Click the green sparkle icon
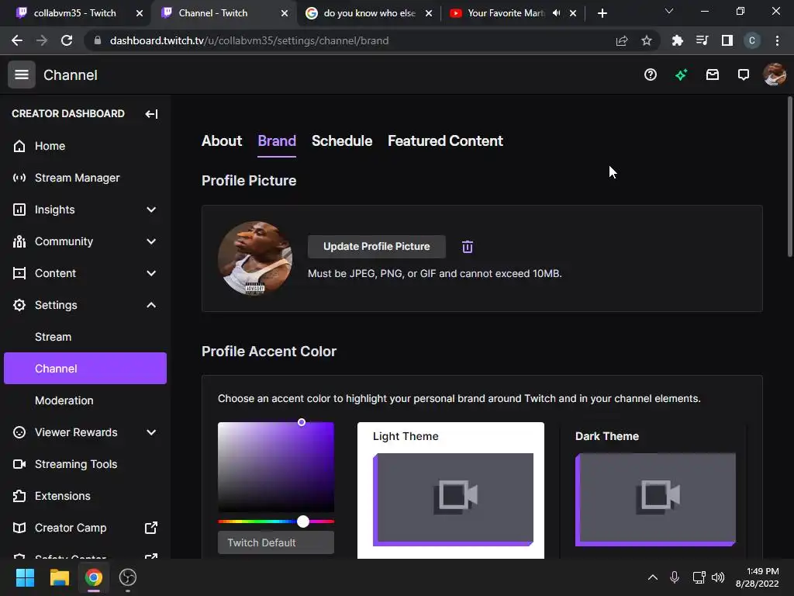Screen dimensions: 794x596 tap(681, 75)
